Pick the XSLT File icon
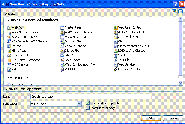Viewport: 185px width, 124px height. click(62, 69)
